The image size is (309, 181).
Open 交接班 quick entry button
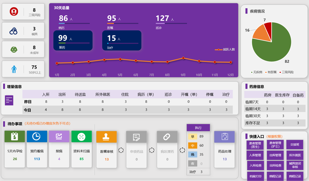(295, 145)
